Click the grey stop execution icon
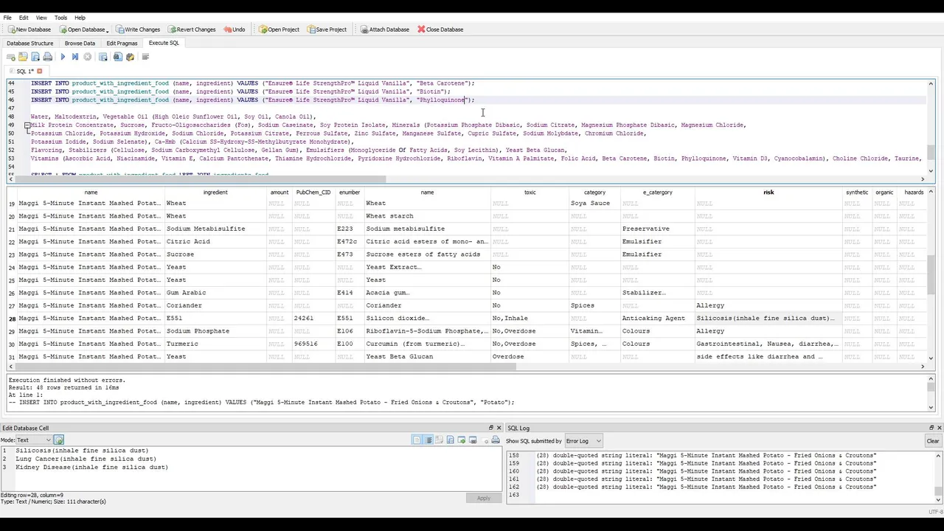 click(x=88, y=57)
